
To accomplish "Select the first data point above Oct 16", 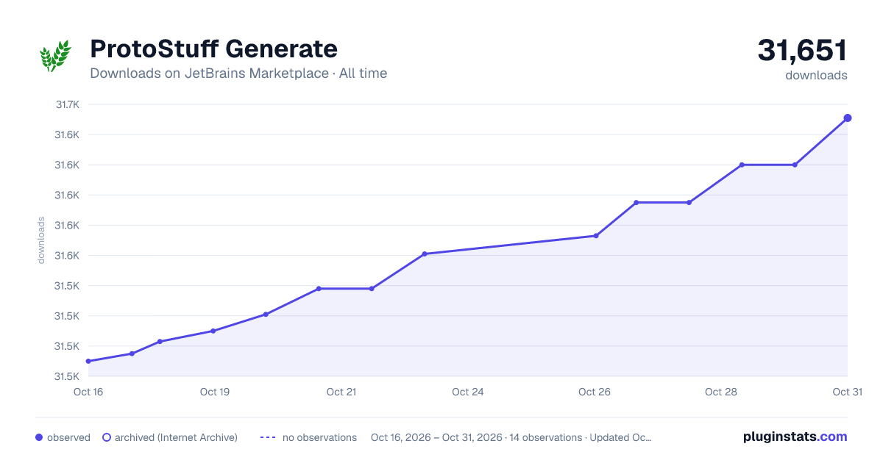I will [x=88, y=361].
